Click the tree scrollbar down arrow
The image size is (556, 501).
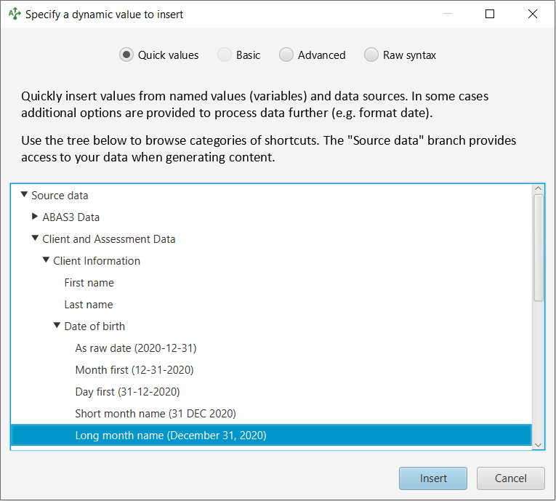[x=539, y=445]
